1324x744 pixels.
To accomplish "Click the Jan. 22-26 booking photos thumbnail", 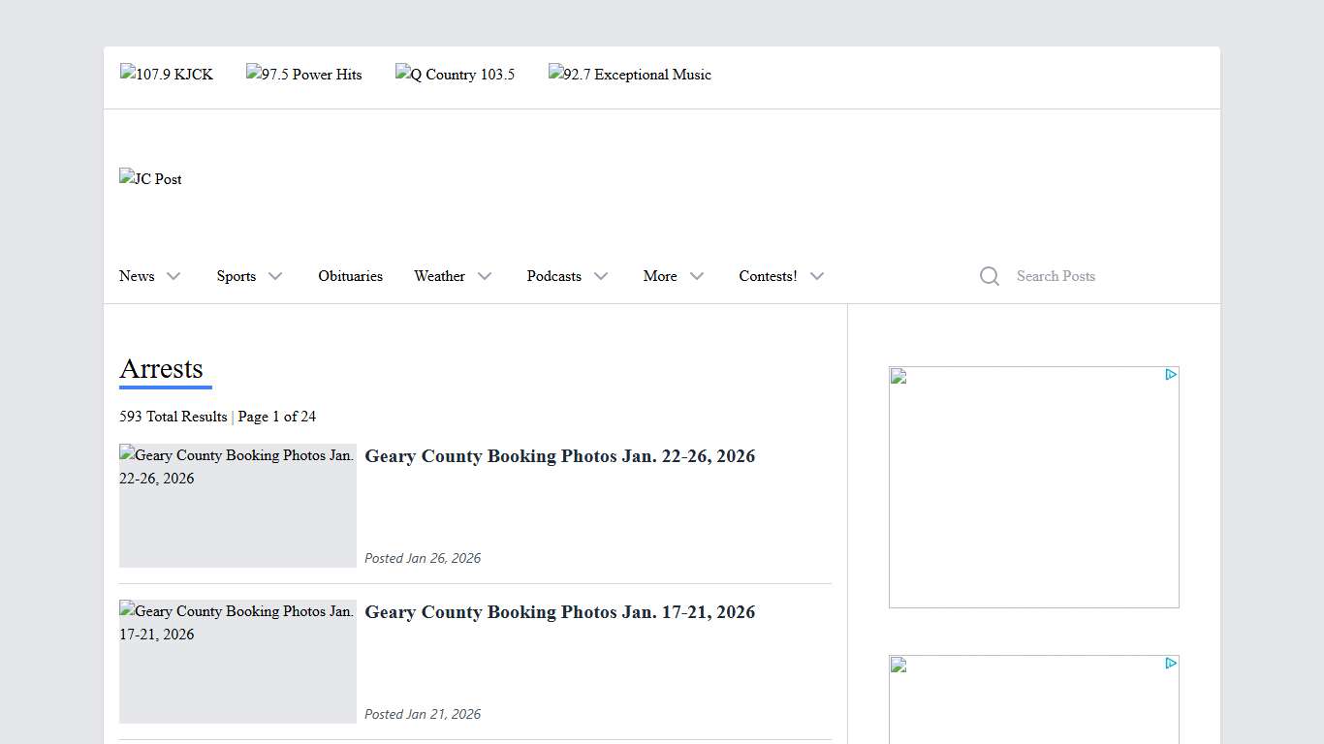I will click(x=237, y=506).
